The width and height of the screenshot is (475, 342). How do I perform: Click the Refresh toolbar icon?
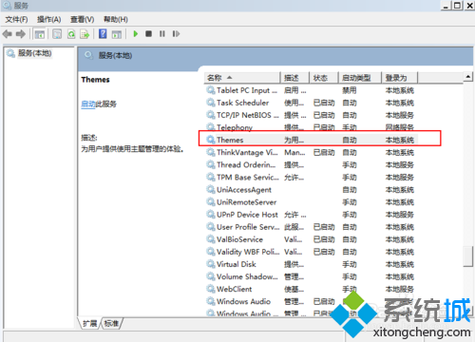click(x=71, y=34)
